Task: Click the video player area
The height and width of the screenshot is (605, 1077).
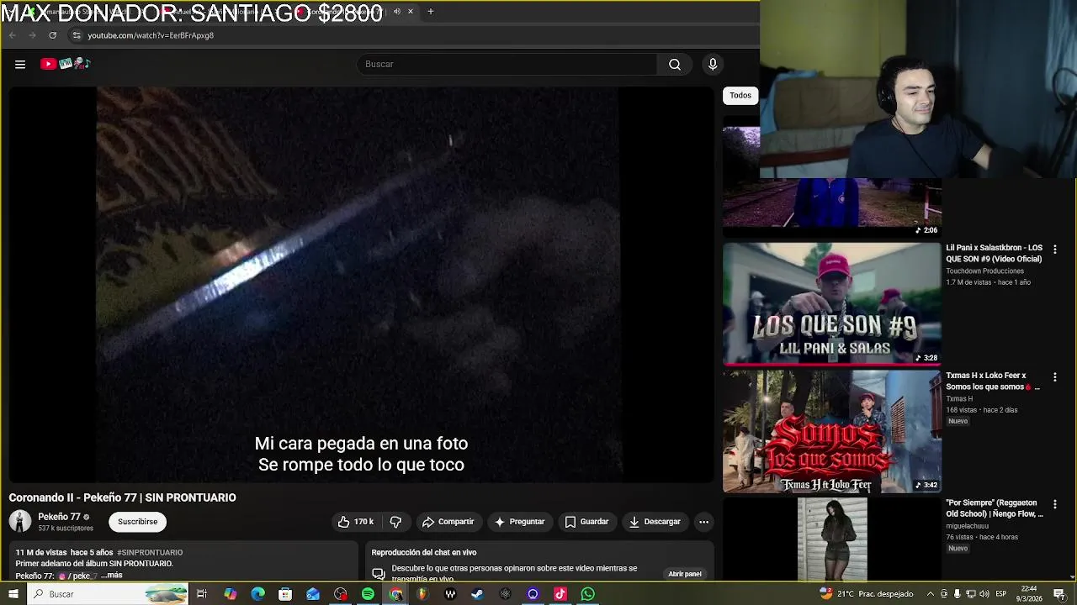Action: coord(360,284)
